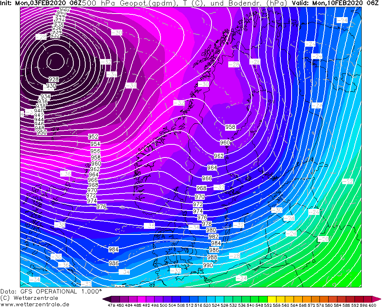The image size is (382, 307).
Task: Click the 'Init: Mon,03FEB2020 06Z' header text
Action: click(x=41, y=3)
